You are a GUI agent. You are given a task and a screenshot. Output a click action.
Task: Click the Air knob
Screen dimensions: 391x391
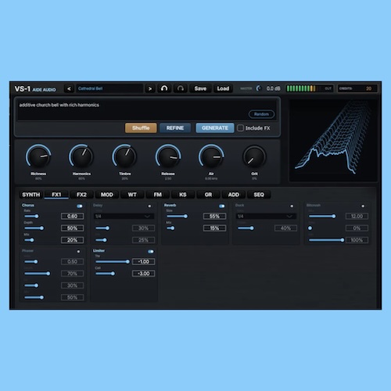click(211, 156)
